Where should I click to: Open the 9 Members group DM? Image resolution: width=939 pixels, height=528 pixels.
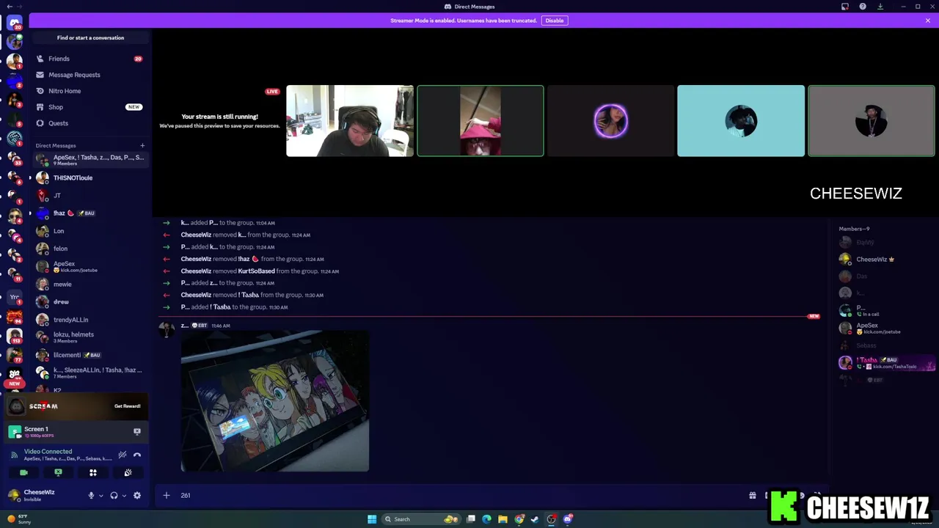tap(90, 160)
